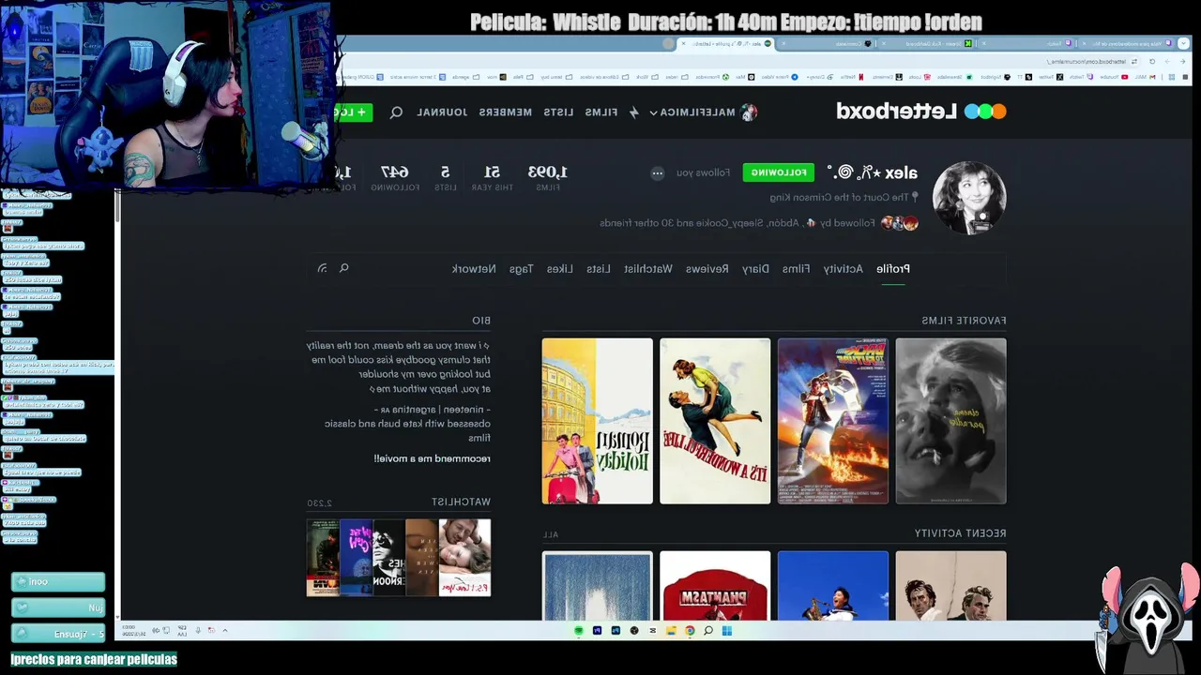Open the LISTS menu in the top navigation
This screenshot has width=1201, height=675.
point(558,112)
